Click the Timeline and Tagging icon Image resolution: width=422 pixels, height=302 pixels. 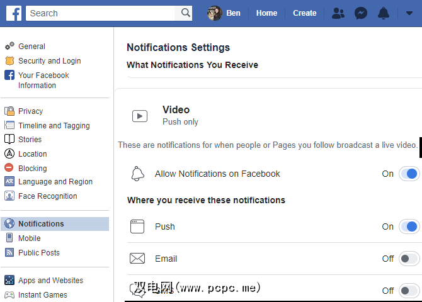9,125
